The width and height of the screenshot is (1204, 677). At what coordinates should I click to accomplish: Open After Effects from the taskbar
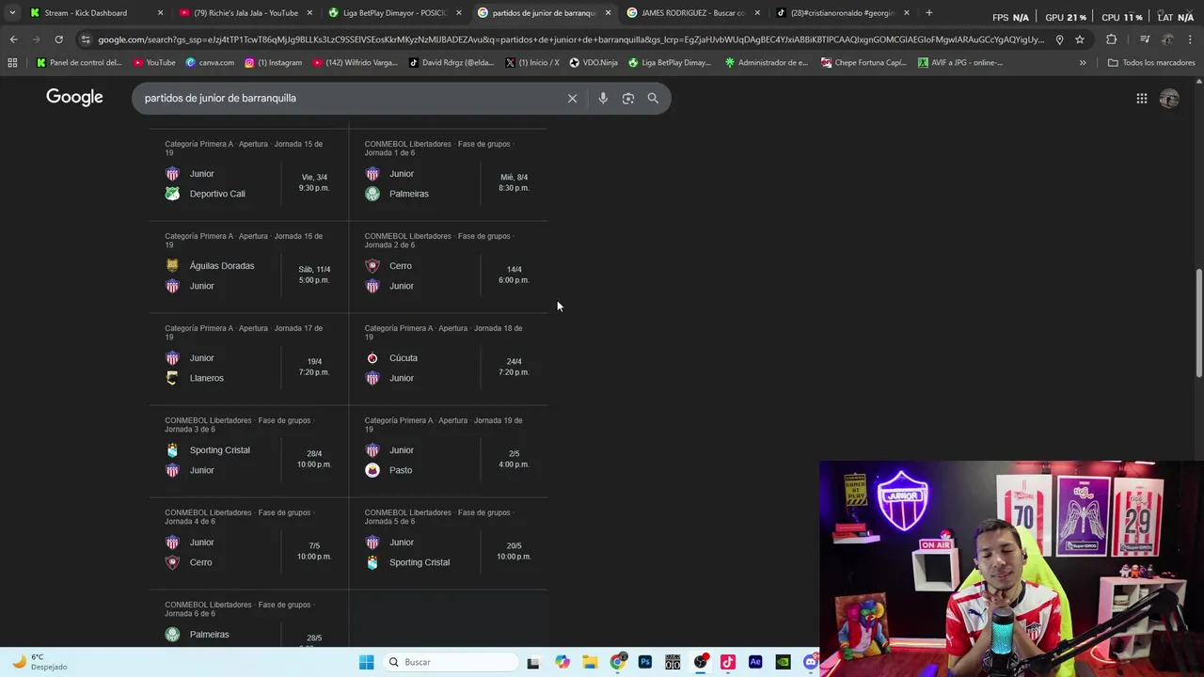[x=755, y=662]
